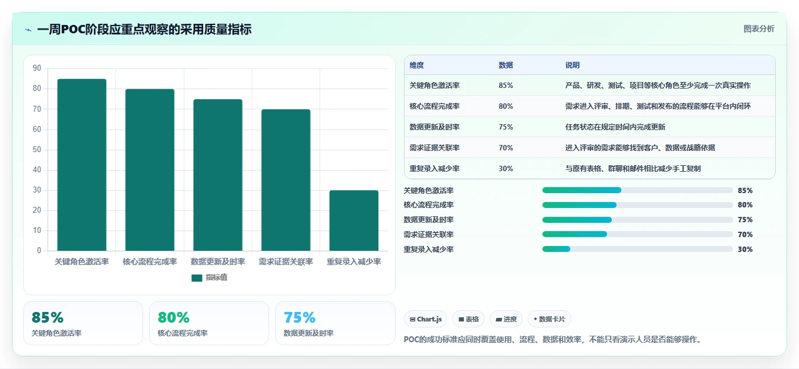Click the 数据更新及时率 x-axis label under chart
The height and width of the screenshot is (369, 799).
coord(217,261)
